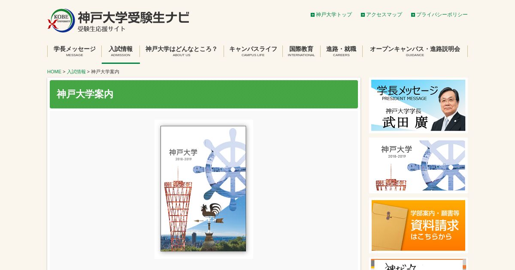Open the 国際教育 INTERNATIONAL menu
This screenshot has height=270, width=515.
(x=301, y=51)
